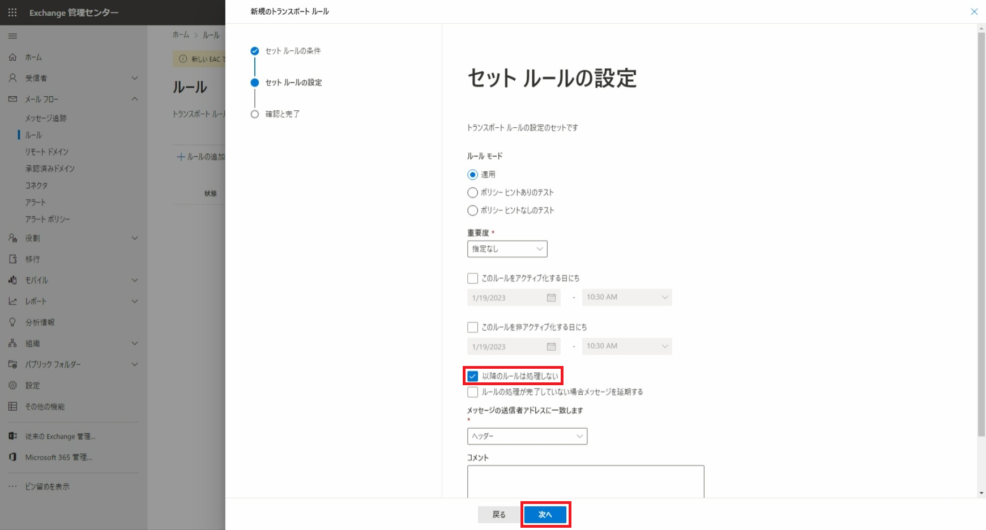The height and width of the screenshot is (530, 986).
Task: Enable このルールをアクティブ化する日にち checkbox
Action: [473, 278]
